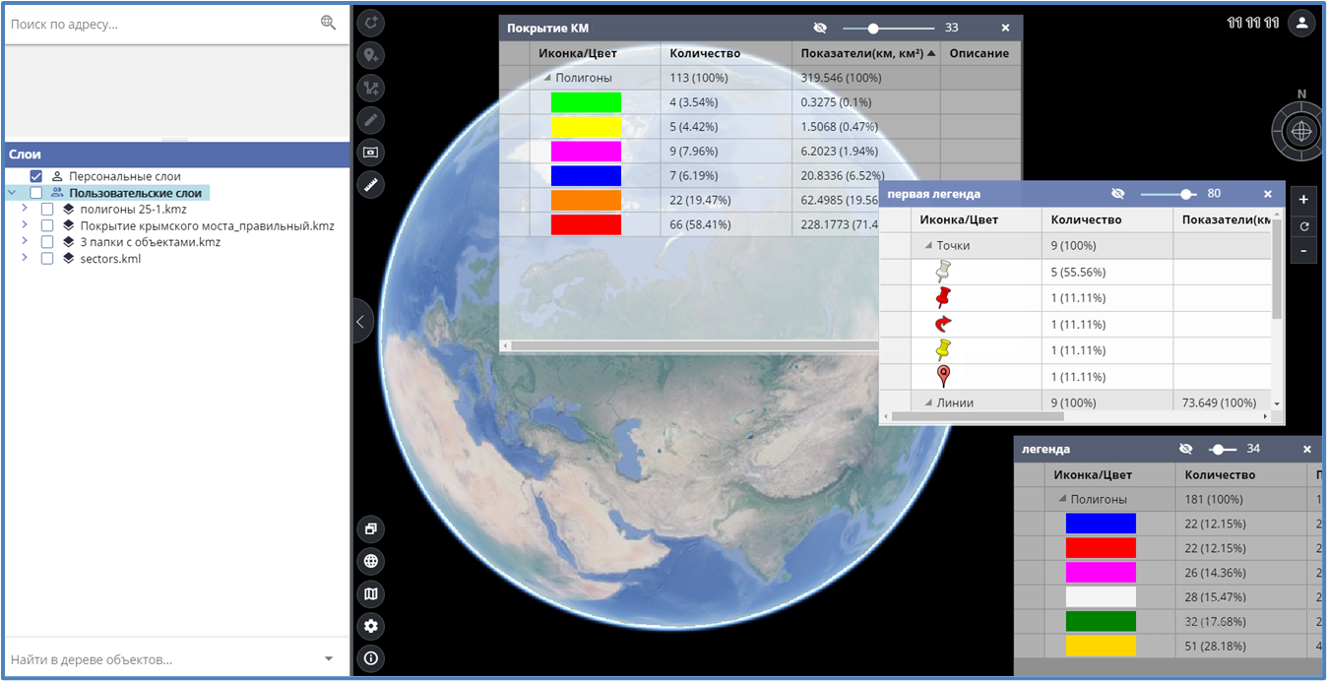This screenshot has width=1327, height=681.
Task: Expand the 3 папки с объектами.kmz node
Action: click(25, 242)
